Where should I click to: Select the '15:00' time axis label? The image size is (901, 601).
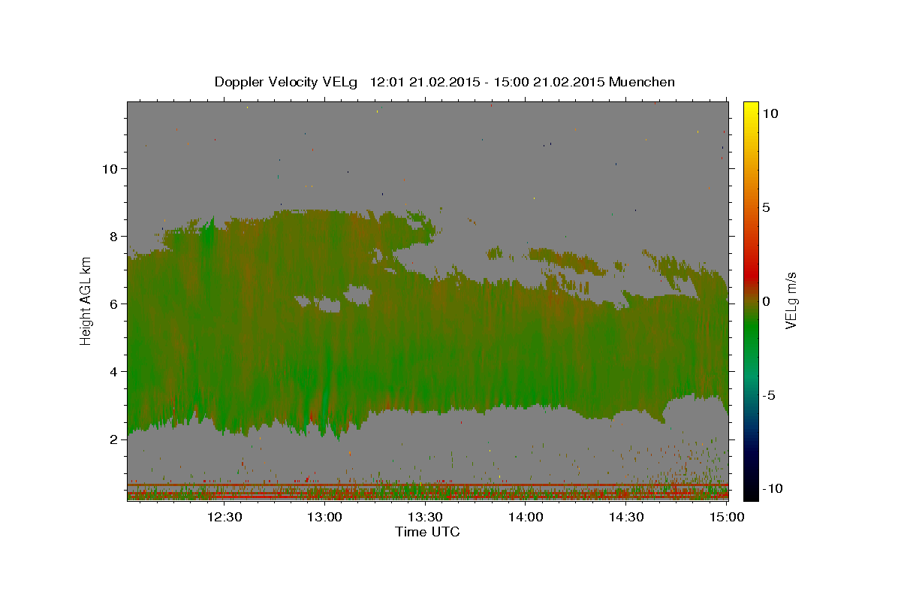[x=727, y=518]
